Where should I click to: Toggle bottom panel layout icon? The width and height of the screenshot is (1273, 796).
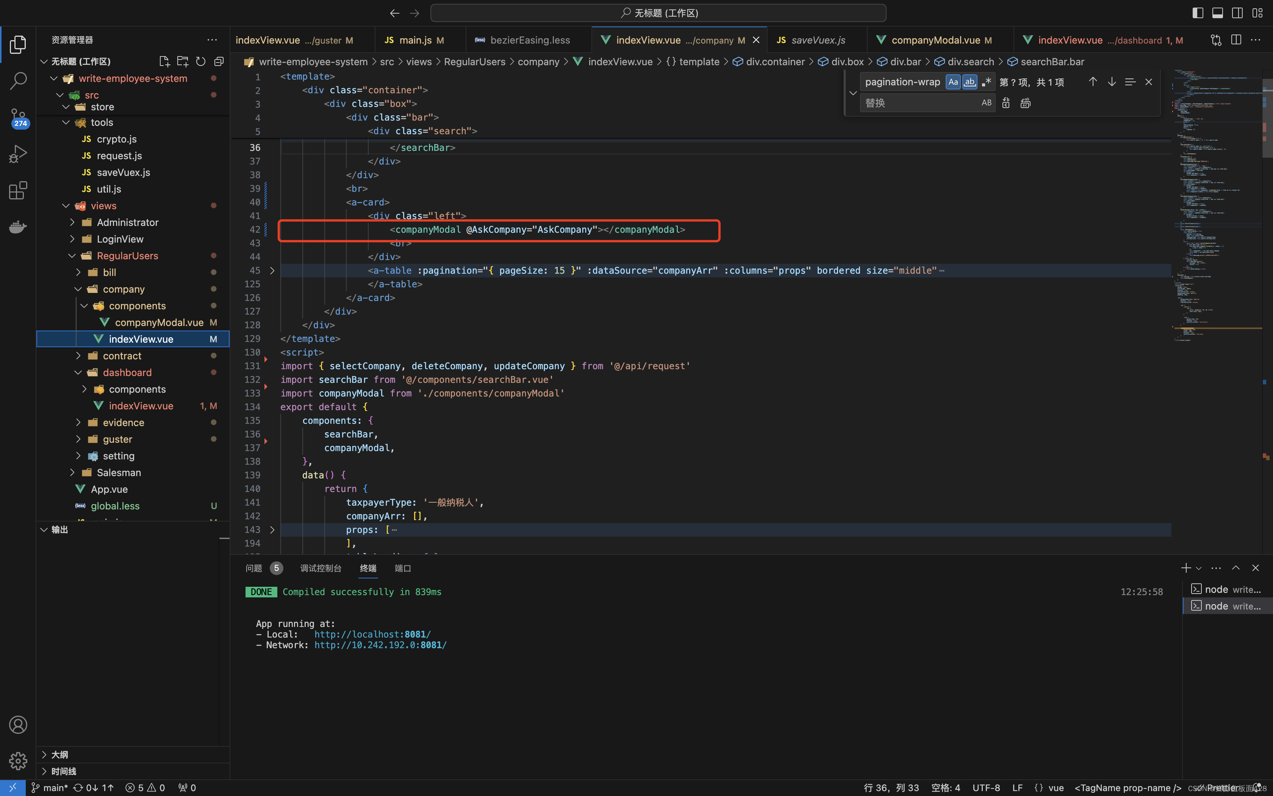(x=1218, y=13)
